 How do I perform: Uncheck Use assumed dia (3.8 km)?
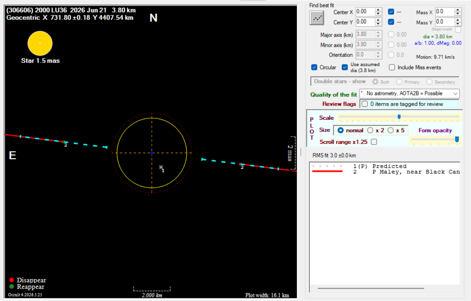coord(345,67)
